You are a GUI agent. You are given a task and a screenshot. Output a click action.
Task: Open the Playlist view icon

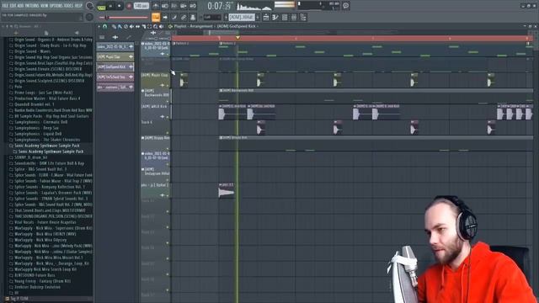pos(266,17)
